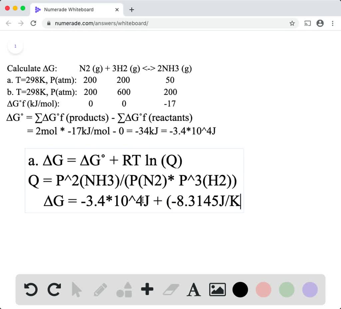This screenshot has height=309, width=341.
Task: Undo the last whiteboard action
Action: (x=30, y=290)
